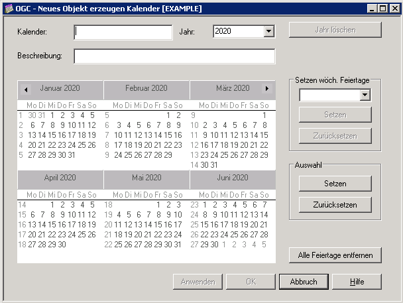Select day 31 in Mai 2020
Screen dimensions: 403x303
[x=178, y=245]
